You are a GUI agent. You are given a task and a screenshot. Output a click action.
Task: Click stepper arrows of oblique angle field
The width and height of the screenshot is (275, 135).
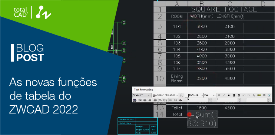pos(210,100)
